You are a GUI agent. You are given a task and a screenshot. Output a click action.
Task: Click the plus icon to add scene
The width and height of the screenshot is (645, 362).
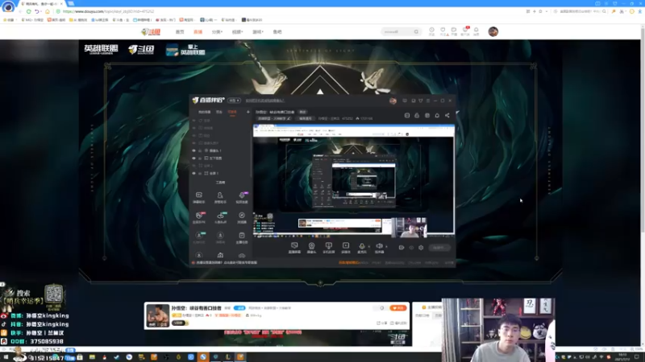[x=248, y=112]
